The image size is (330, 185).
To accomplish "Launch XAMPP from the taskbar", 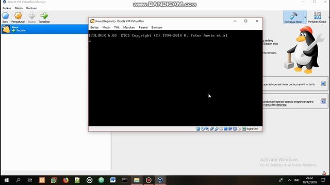I will [42, 180].
